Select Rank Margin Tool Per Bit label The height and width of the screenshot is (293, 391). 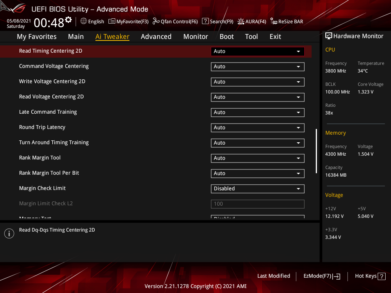[49, 173]
